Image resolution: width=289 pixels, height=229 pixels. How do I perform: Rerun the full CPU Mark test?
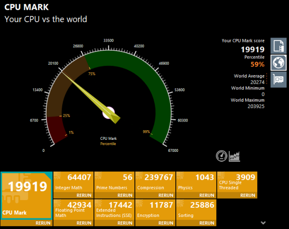tap(43, 223)
